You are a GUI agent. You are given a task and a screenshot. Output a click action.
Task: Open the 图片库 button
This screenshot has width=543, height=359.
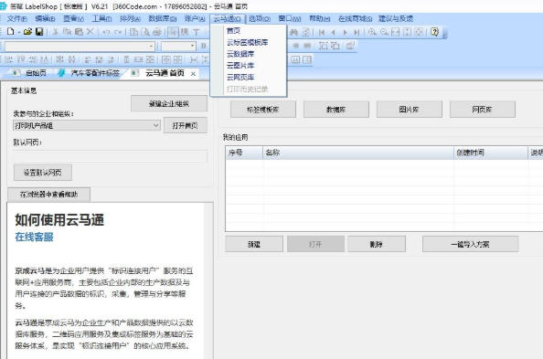(x=410, y=110)
